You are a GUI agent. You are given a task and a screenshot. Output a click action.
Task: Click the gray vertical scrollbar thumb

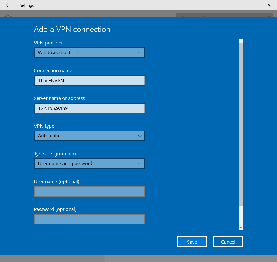tap(241, 123)
